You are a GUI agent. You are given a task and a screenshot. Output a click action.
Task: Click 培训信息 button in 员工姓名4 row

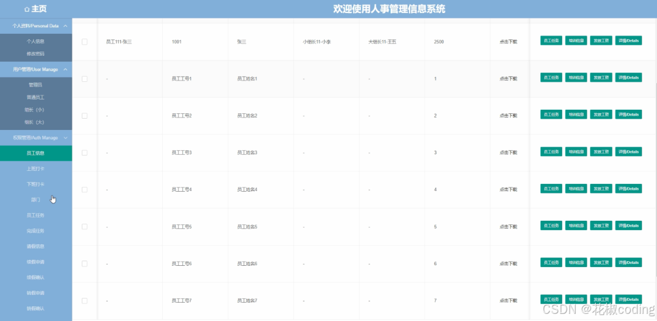click(576, 189)
